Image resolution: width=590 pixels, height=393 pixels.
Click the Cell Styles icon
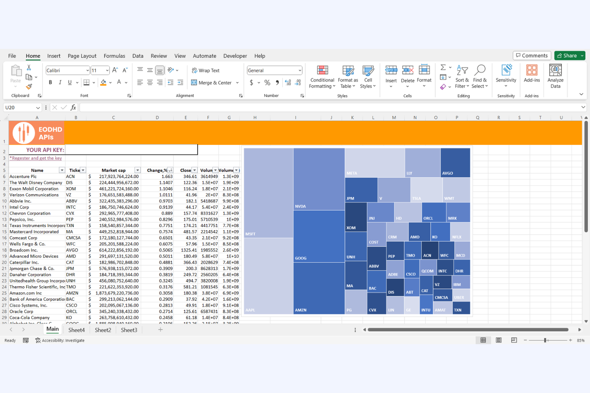[x=368, y=76]
